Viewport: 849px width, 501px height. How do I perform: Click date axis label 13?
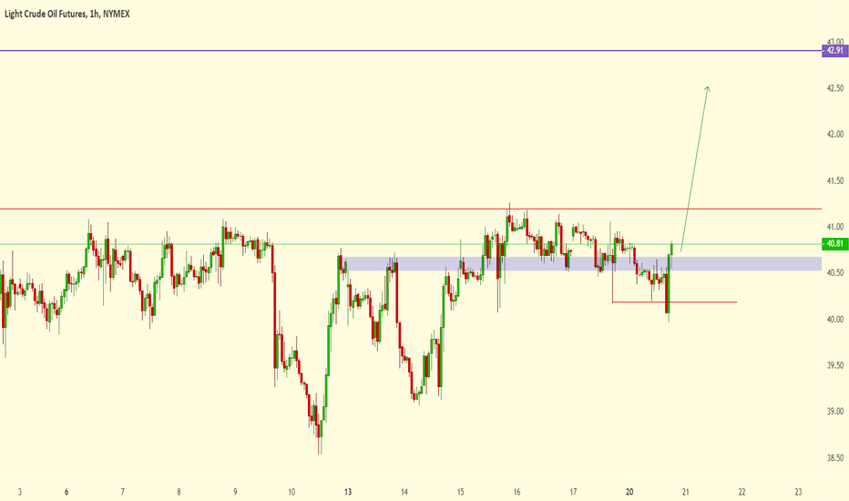coord(348,492)
